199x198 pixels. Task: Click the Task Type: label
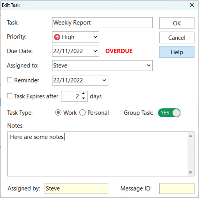[20, 113]
